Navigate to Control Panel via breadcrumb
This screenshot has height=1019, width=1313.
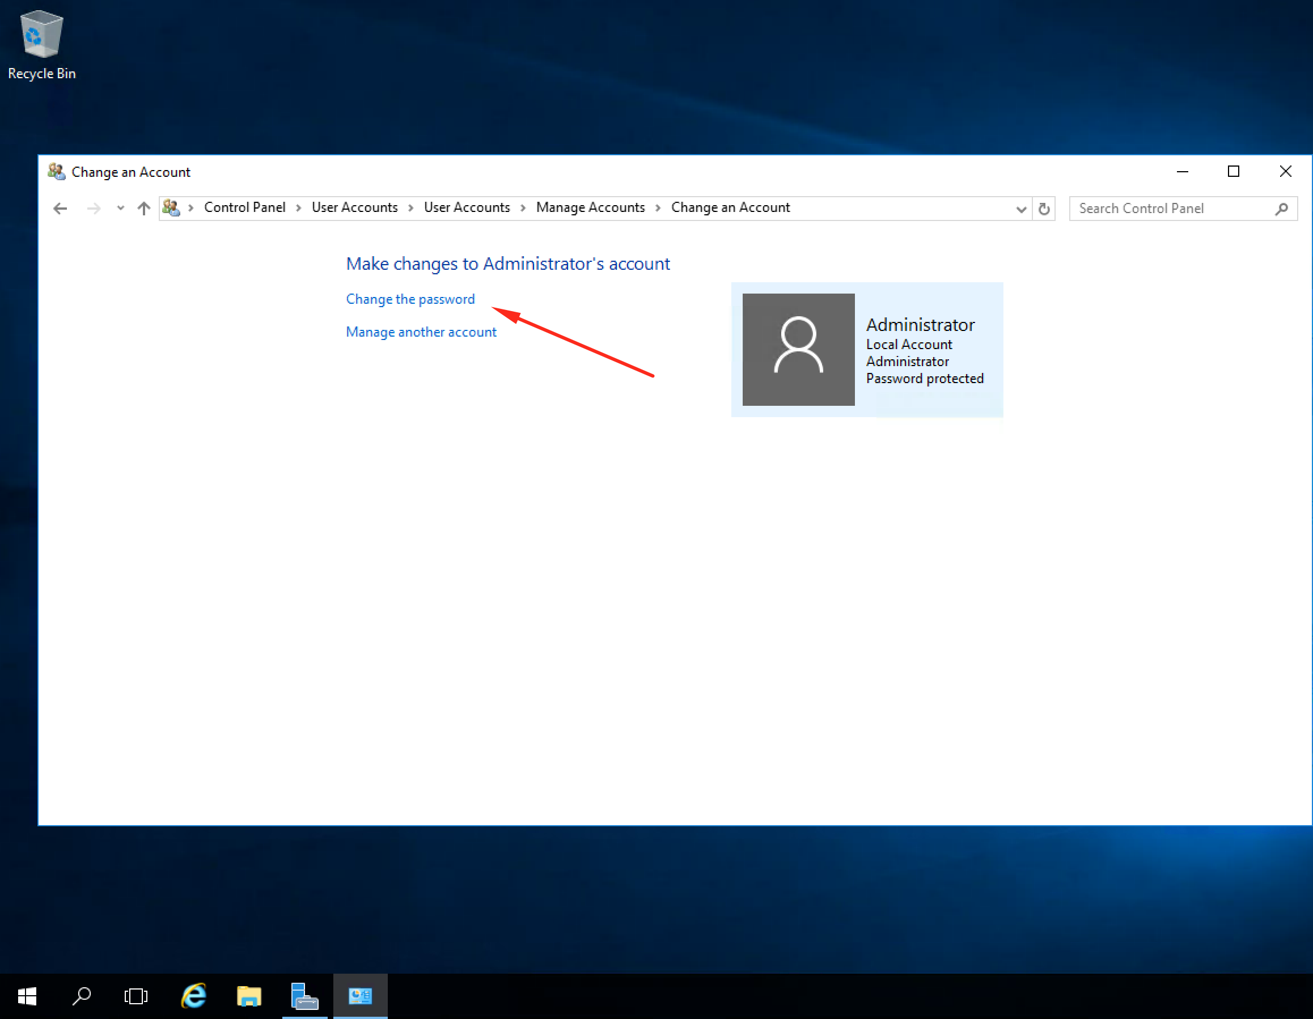tap(245, 207)
